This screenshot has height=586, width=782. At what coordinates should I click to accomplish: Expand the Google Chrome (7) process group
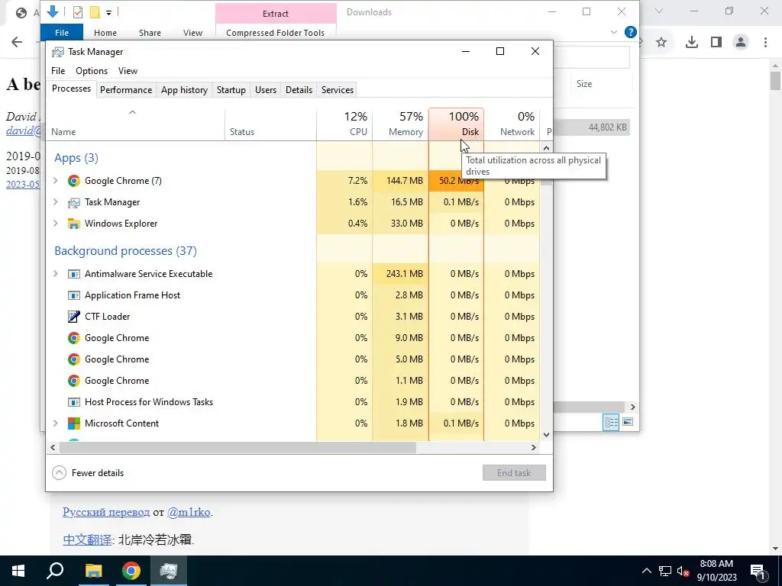pos(55,181)
